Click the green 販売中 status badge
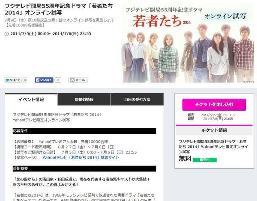This screenshot has height=201, width=257. tap(205, 160)
